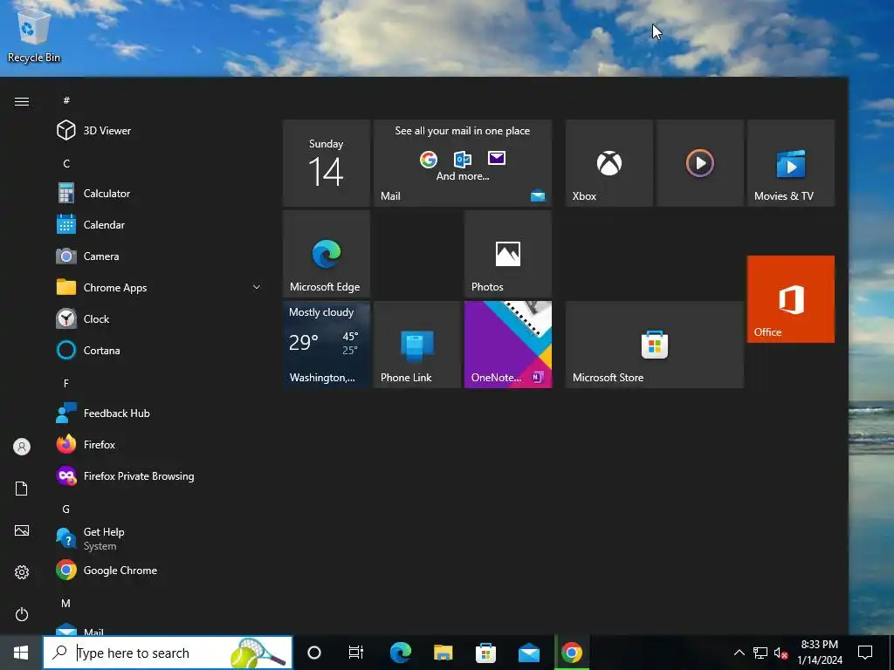This screenshot has width=894, height=670.
Task: Open File Explorer from the taskbar
Action: tap(443, 653)
